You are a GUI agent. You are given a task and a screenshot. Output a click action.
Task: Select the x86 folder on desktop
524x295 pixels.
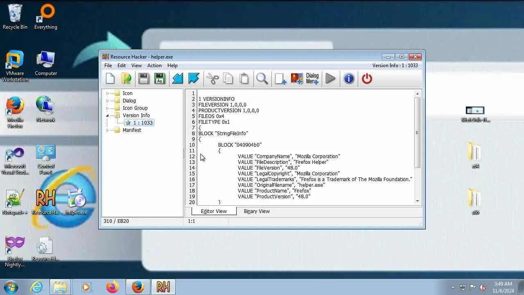click(x=475, y=202)
